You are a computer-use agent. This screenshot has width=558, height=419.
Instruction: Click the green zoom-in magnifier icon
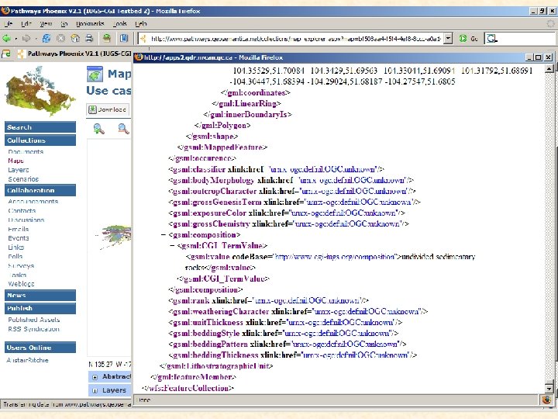[x=98, y=129]
